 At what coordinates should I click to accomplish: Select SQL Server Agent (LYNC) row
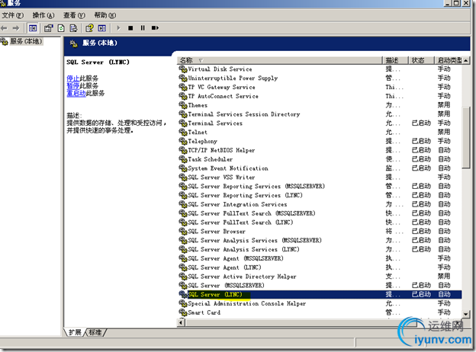click(x=320, y=267)
